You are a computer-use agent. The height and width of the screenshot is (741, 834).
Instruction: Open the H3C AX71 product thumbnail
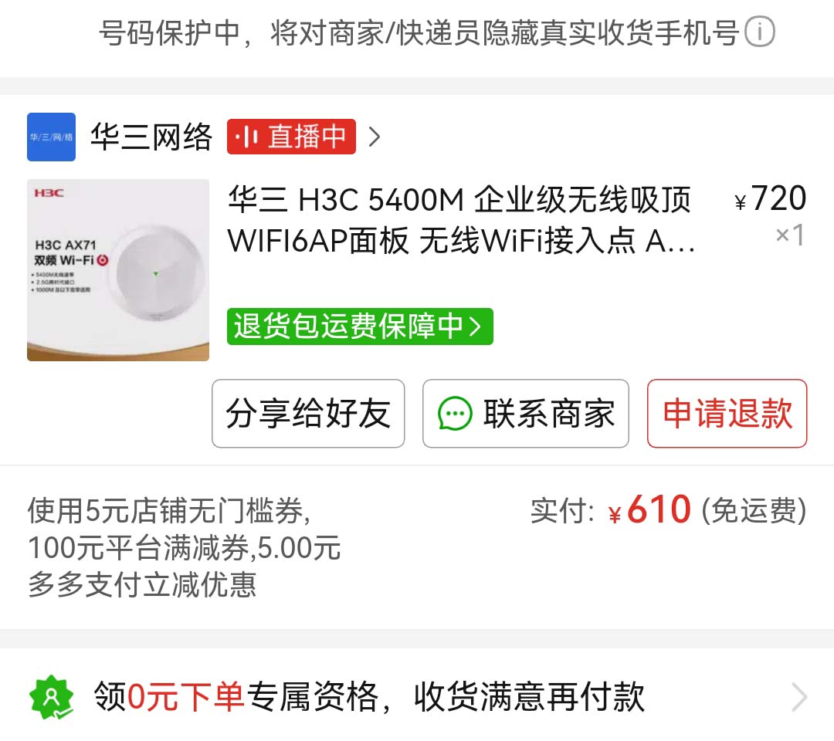click(118, 270)
